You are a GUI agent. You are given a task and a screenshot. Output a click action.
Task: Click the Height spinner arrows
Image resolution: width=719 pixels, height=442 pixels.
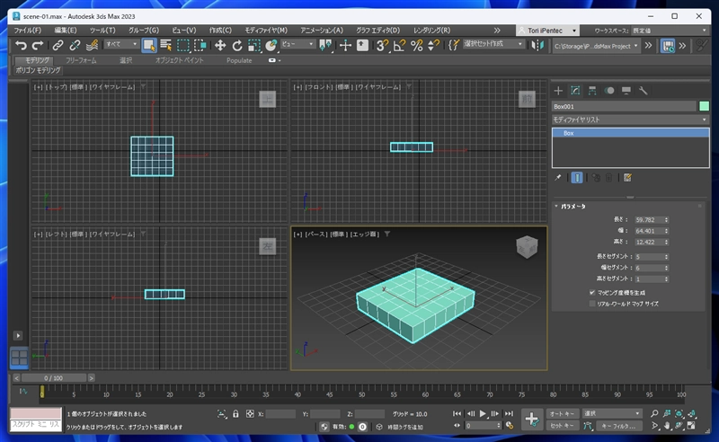point(666,242)
